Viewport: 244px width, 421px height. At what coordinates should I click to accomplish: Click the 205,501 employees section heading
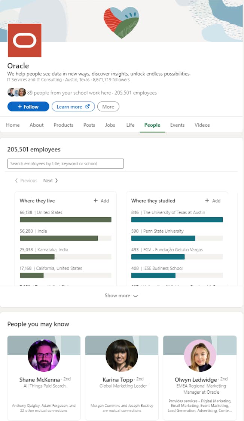[34, 150]
